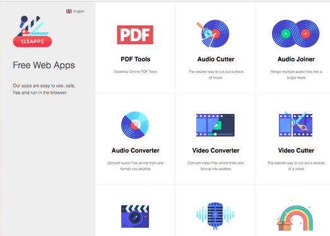The height and width of the screenshot is (236, 330).
Task: Click 'Convert audio files online' description
Action: coord(135,166)
